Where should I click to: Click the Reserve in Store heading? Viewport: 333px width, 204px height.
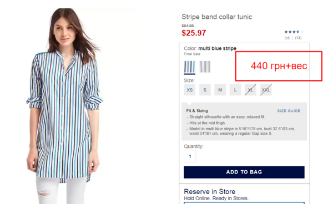point(210,191)
